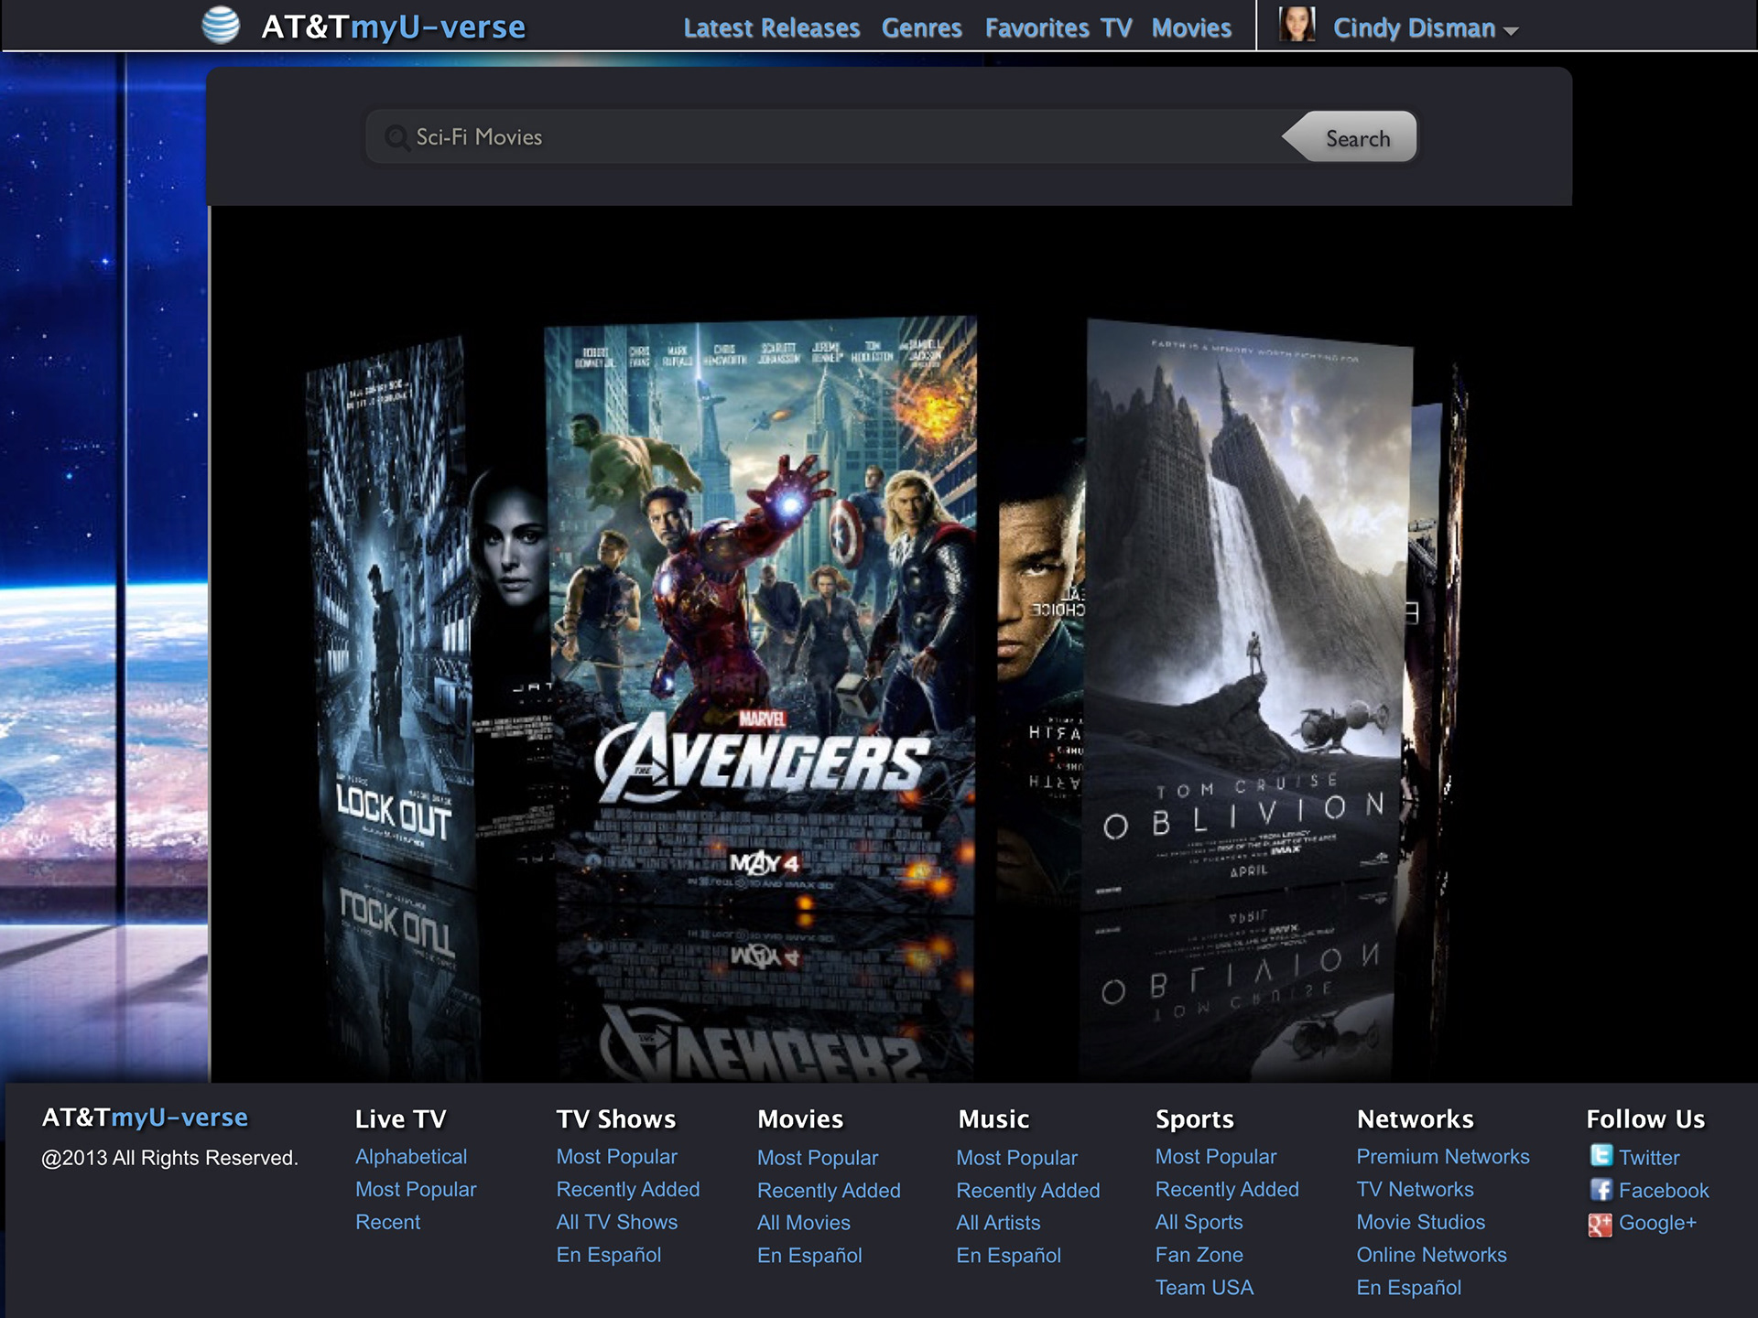The image size is (1758, 1318).
Task: Open Movies Most Popular footer link
Action: pos(818,1158)
